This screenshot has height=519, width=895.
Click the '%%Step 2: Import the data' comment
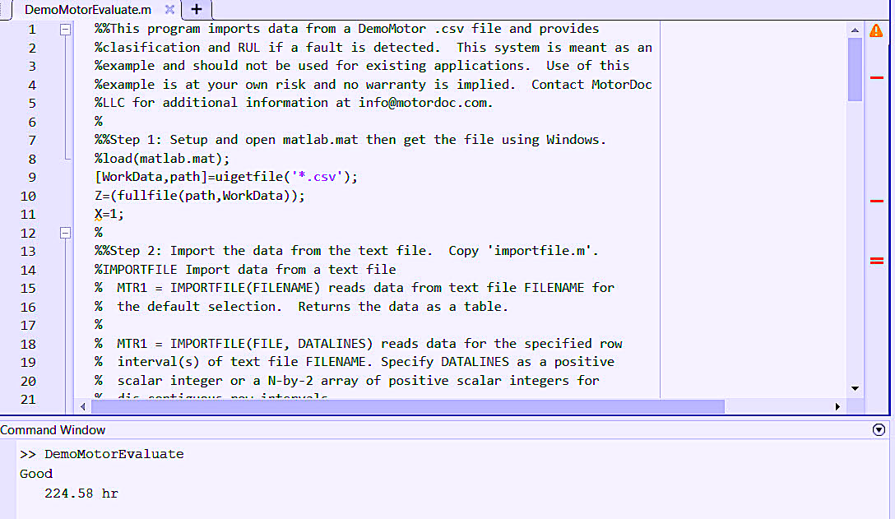[x=189, y=251]
